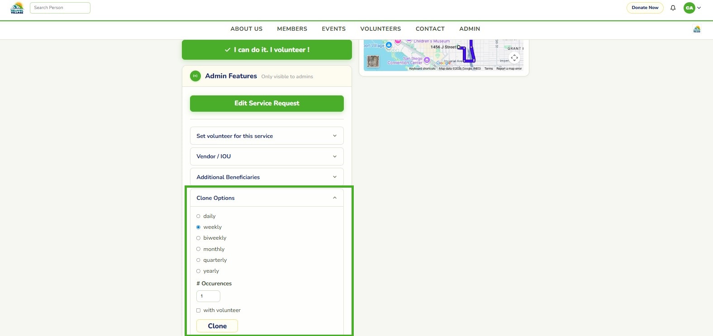Click the Helpful Village logo top left

pyautogui.click(x=17, y=8)
